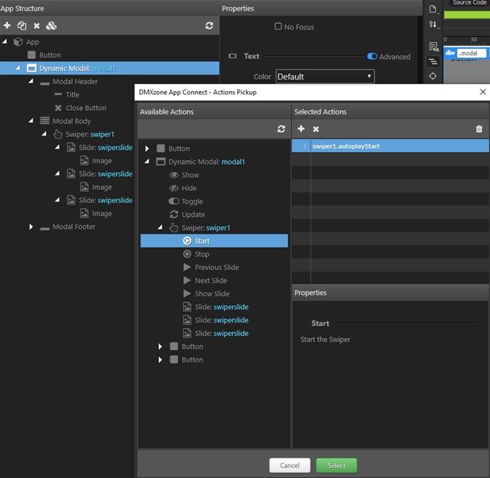Click the green Select button
490x478 pixels.
[337, 465]
